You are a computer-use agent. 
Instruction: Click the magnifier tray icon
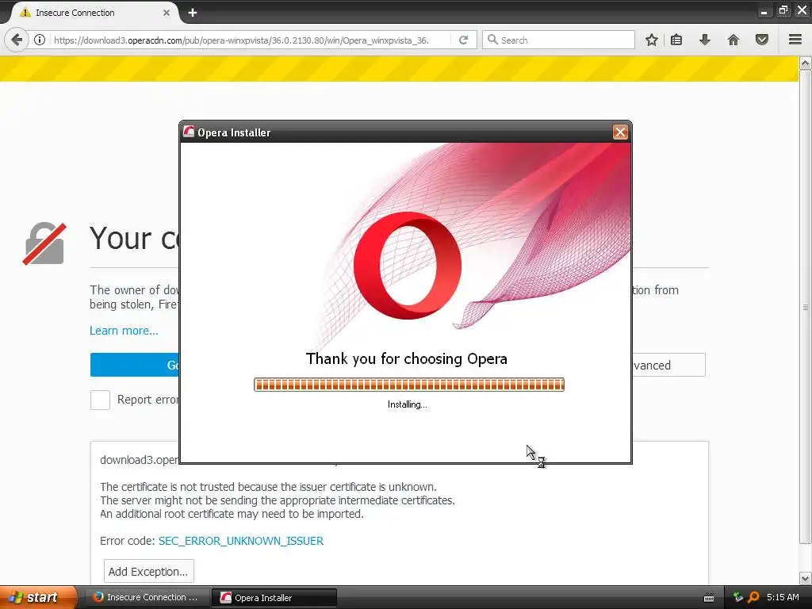pos(753,597)
